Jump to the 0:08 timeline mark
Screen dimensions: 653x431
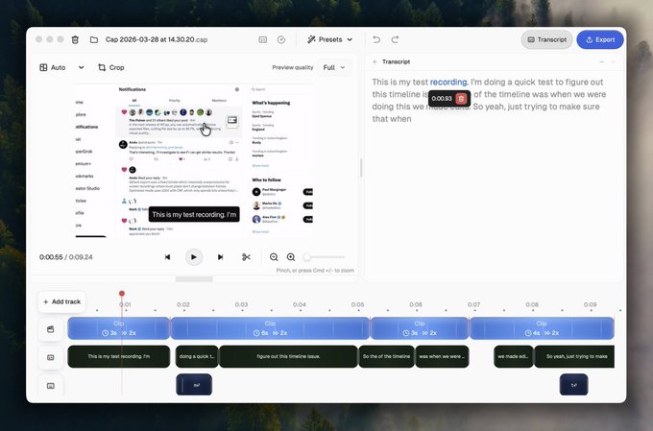coord(532,305)
